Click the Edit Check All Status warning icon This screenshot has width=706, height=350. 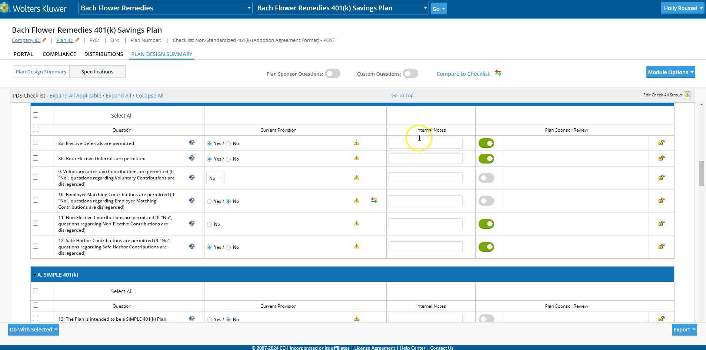point(687,95)
